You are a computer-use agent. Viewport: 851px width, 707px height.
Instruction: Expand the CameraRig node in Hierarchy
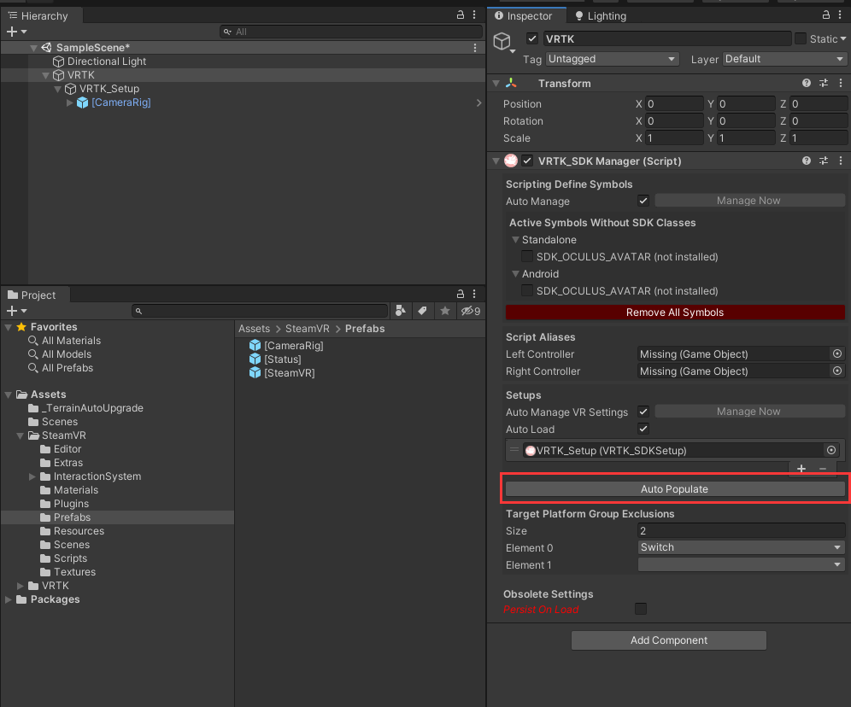[x=69, y=102]
